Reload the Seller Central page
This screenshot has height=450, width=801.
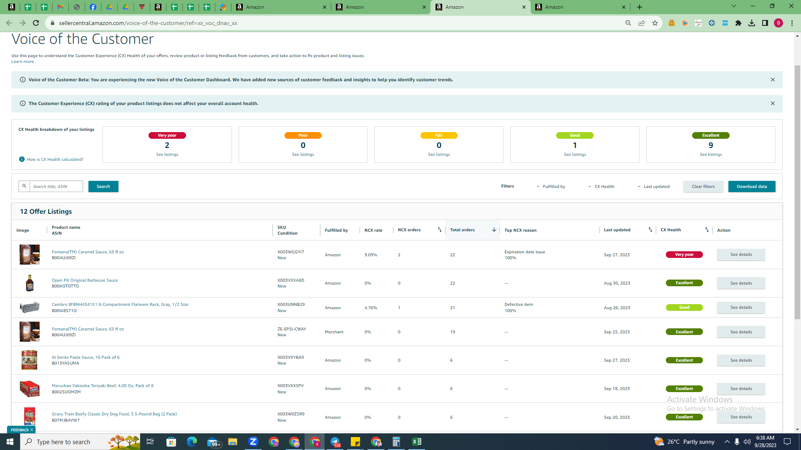(36, 23)
